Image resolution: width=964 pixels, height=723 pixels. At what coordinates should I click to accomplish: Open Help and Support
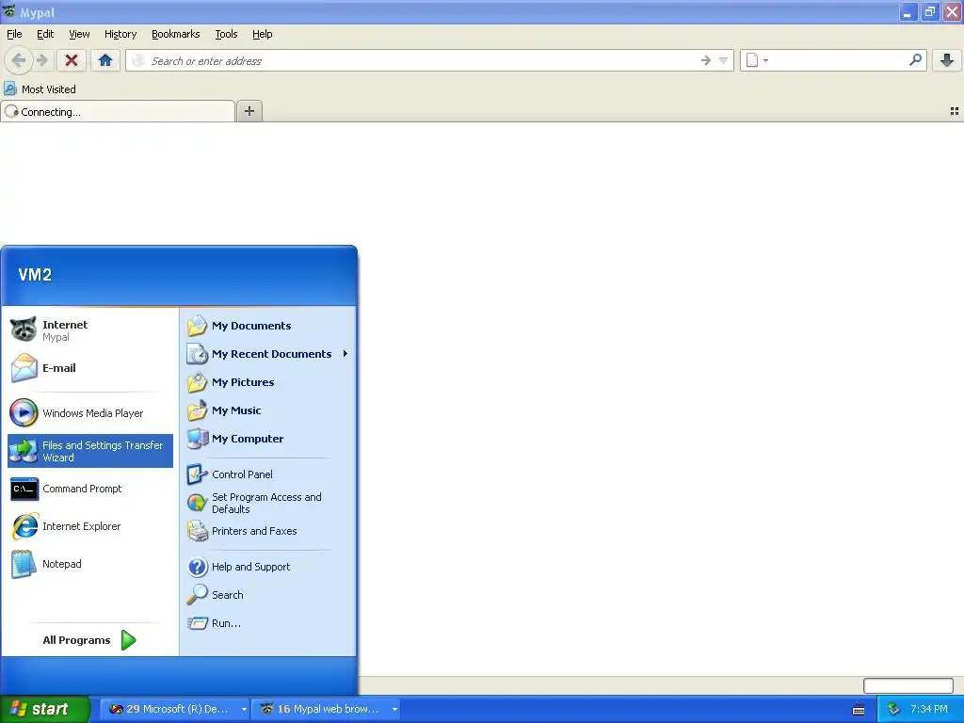(x=268, y=567)
